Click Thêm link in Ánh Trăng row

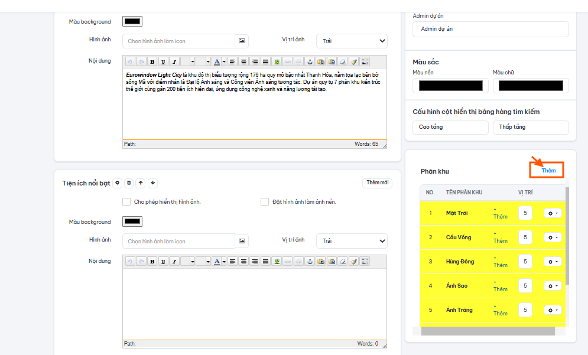coord(501,313)
